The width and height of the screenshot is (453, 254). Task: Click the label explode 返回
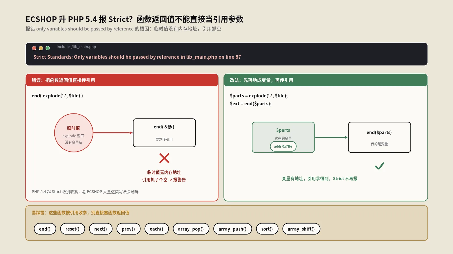click(x=74, y=136)
